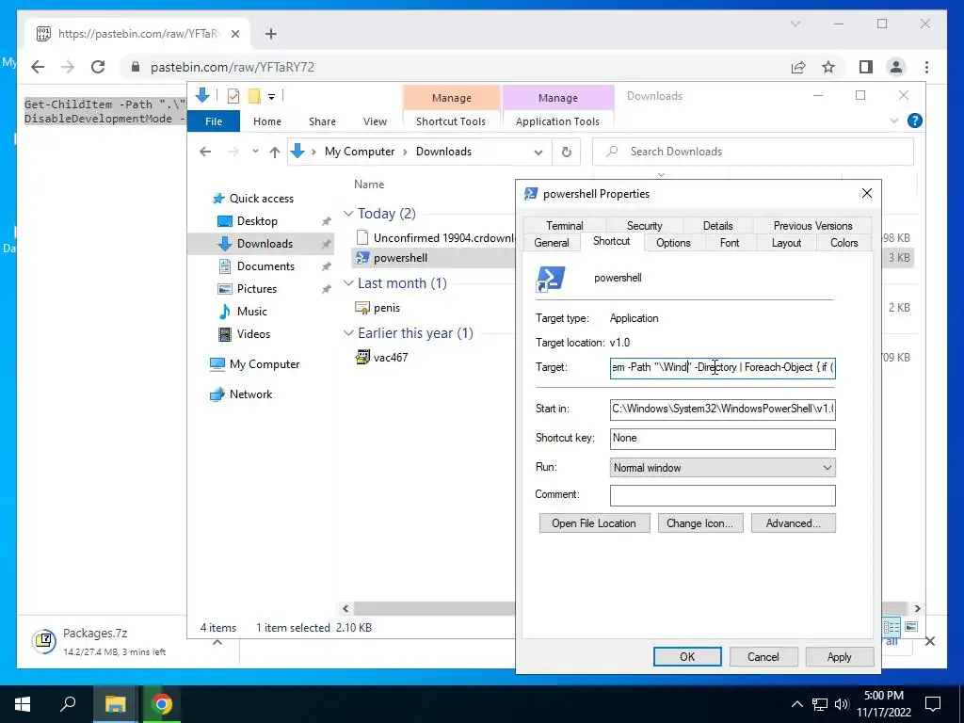Reload the pastebin page

(x=98, y=67)
